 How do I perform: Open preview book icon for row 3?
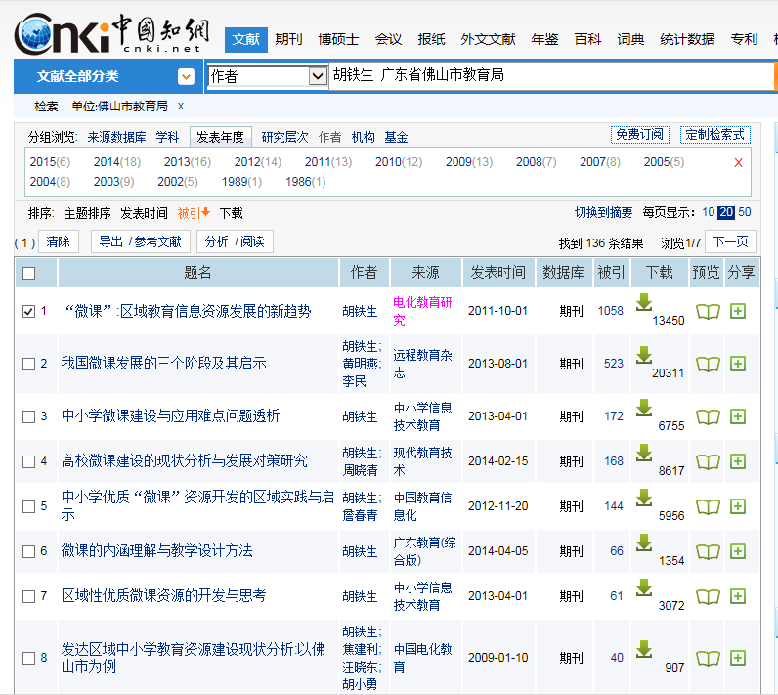pyautogui.click(x=708, y=416)
